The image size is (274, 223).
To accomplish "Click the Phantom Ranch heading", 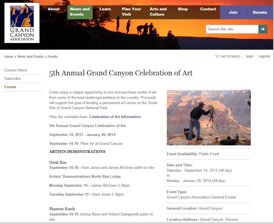I will 62,209.
